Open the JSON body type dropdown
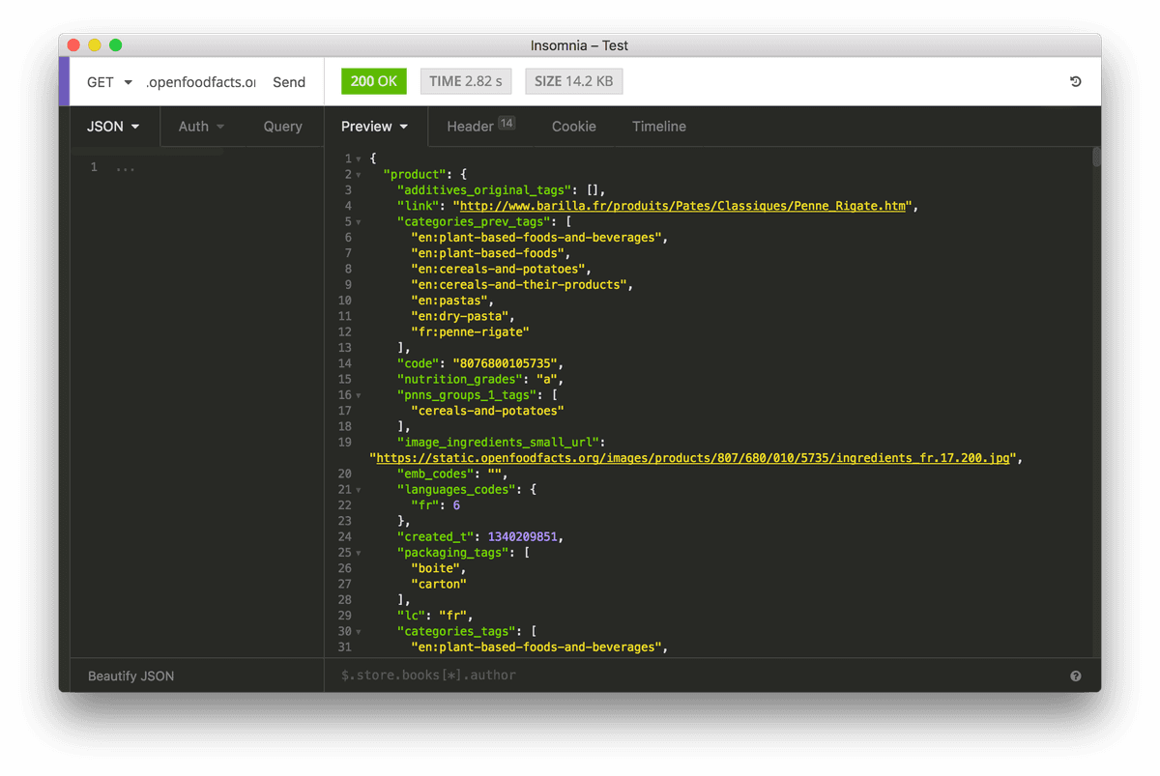 click(x=113, y=127)
